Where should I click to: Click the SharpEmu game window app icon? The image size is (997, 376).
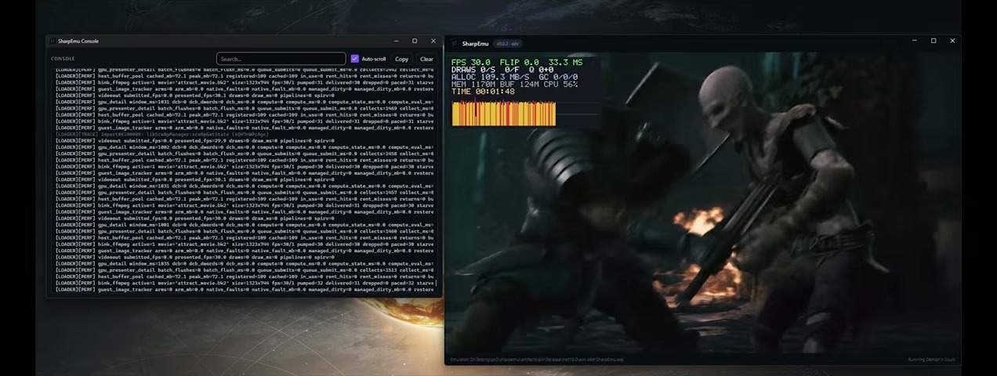coord(454,44)
